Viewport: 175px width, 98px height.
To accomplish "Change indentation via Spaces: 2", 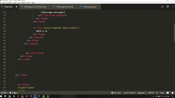I will pyautogui.click(x=142, y=93).
